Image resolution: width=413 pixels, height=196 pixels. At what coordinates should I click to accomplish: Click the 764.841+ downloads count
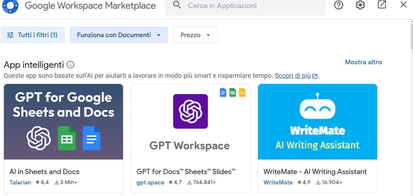[201, 182]
